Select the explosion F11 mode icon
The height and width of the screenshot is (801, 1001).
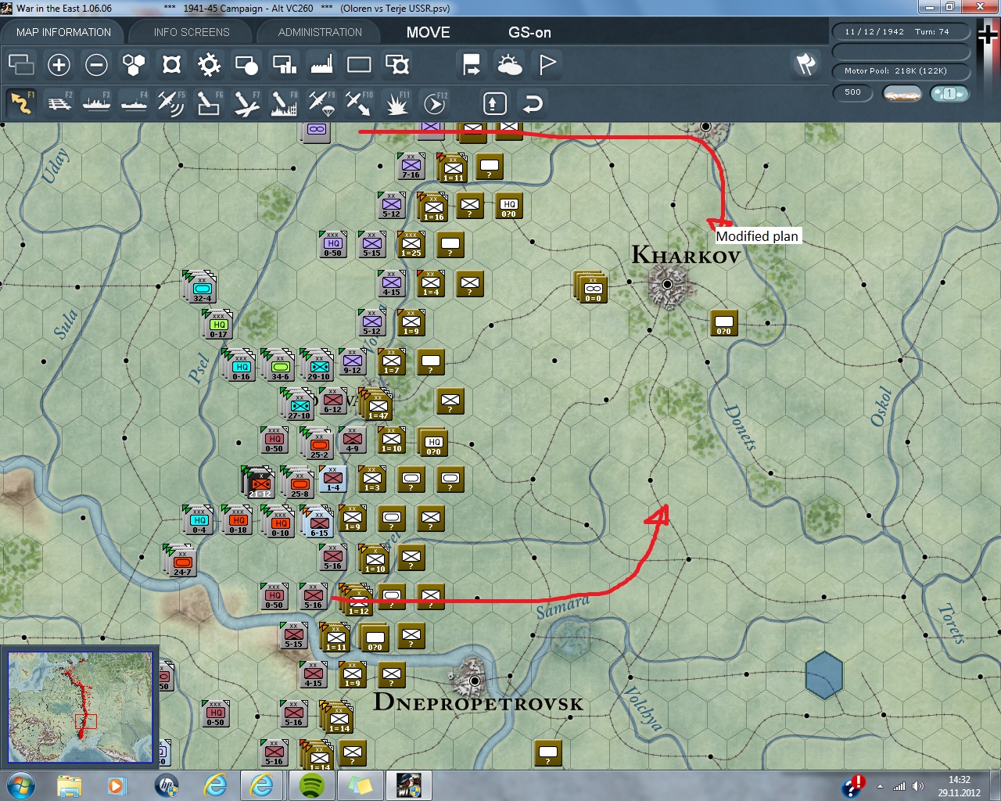[x=396, y=103]
